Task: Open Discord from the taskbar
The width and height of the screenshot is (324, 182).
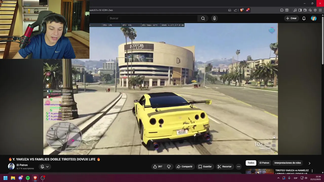Action: (21, 178)
